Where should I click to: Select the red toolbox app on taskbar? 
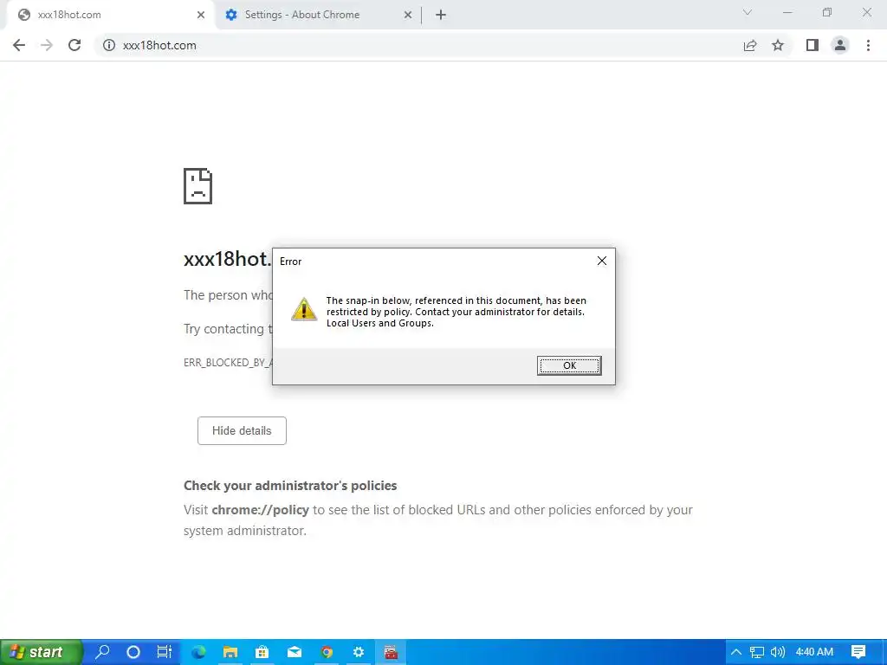[x=391, y=652]
